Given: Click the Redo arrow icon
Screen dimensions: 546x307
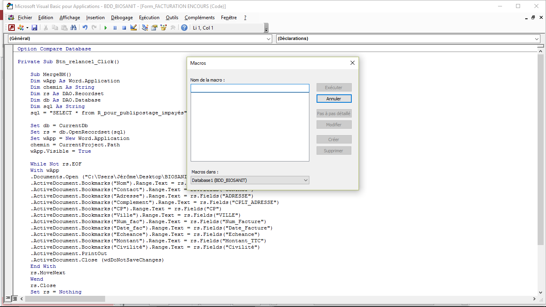Looking at the screenshot, I should 94,28.
